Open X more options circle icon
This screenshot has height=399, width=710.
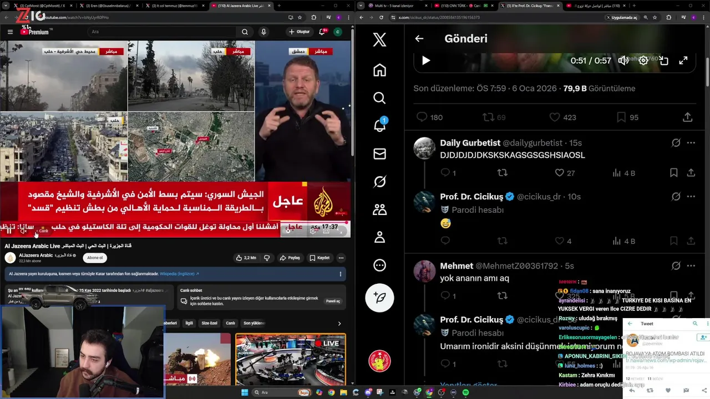379,265
